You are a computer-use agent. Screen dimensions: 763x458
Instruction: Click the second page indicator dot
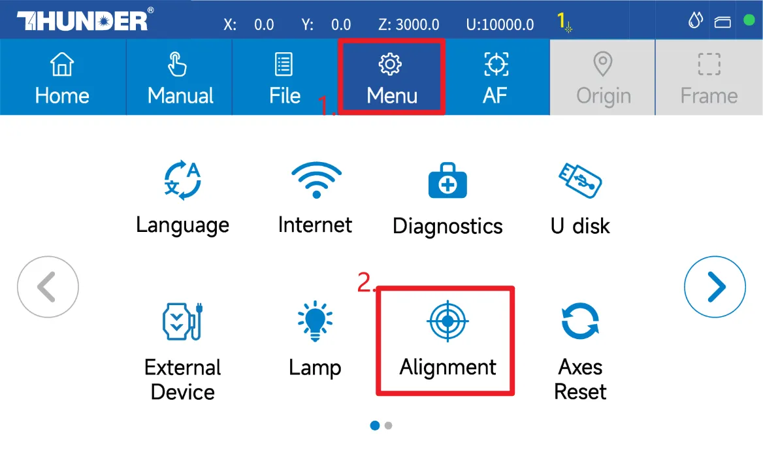(389, 426)
